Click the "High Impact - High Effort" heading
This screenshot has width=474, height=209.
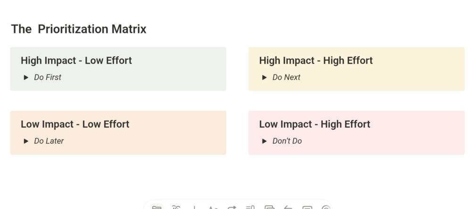(x=316, y=60)
